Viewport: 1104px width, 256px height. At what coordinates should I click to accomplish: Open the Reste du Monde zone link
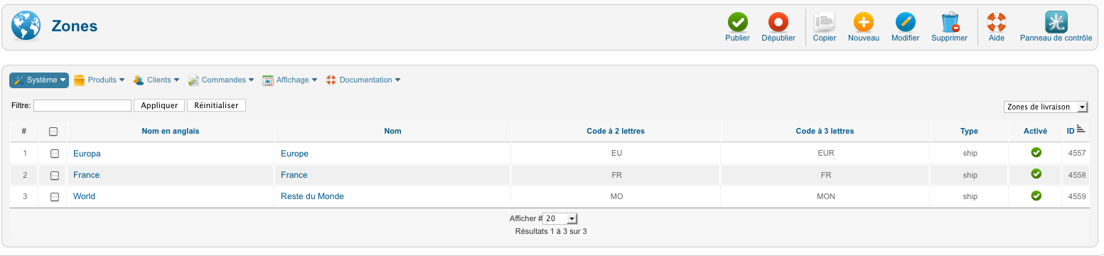click(x=312, y=196)
